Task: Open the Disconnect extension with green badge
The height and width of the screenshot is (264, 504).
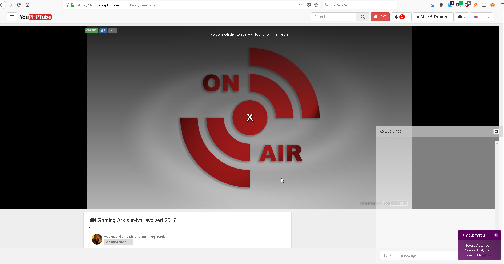Action: (459, 5)
